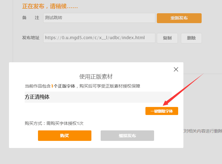The height and width of the screenshot is (164, 222).
Task: Click the 复制 button next to the URL
Action: point(167,38)
